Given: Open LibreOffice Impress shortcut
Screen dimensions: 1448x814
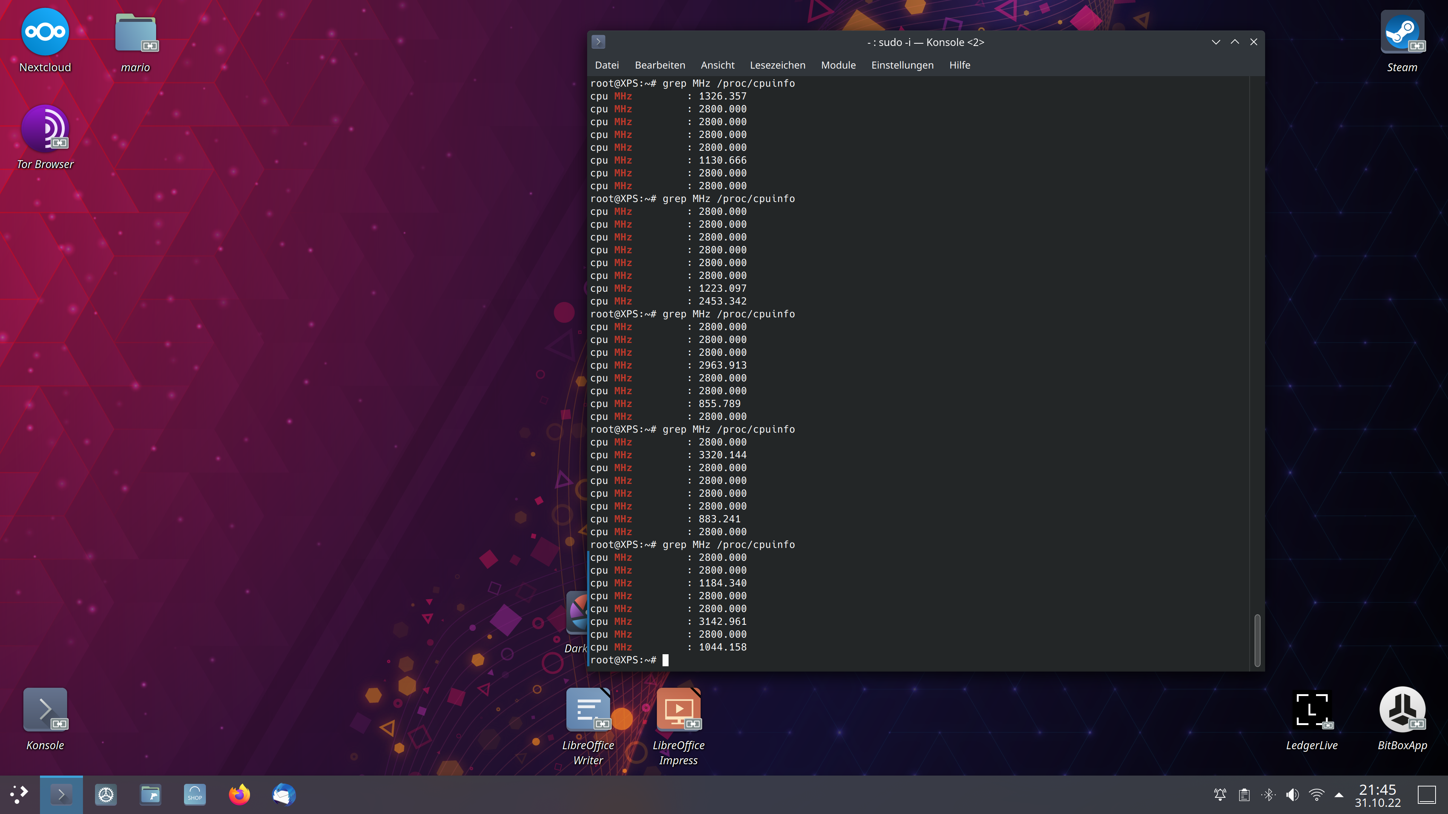Looking at the screenshot, I should point(678,709).
